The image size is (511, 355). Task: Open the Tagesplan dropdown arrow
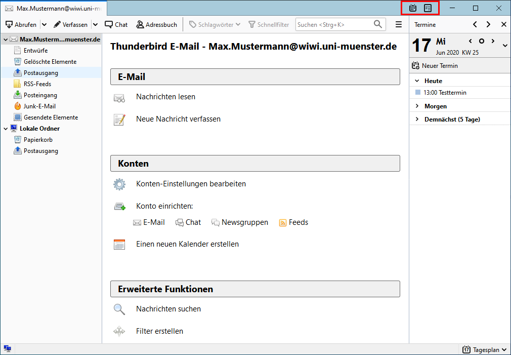[x=504, y=350]
